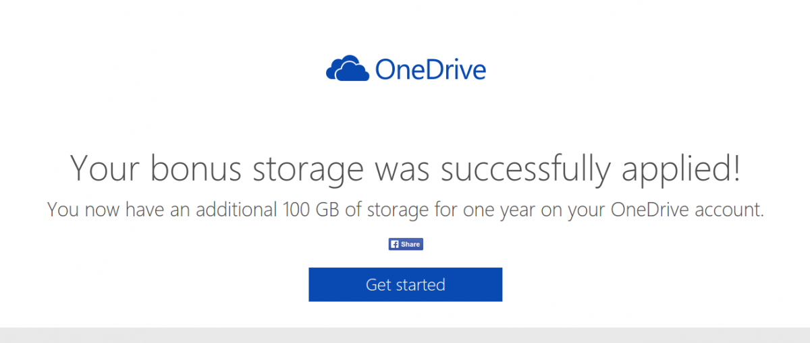Click 'Your bonus storage' in the heading
The image size is (810, 343).
217,170
